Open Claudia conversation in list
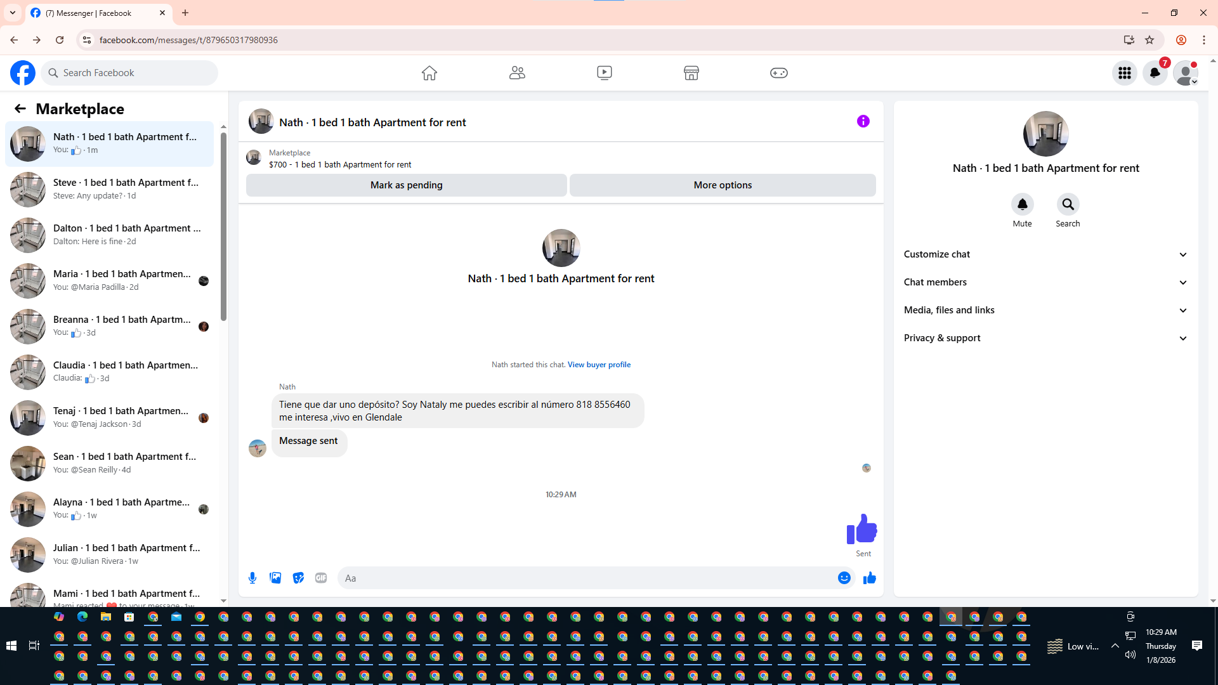The height and width of the screenshot is (685, 1218). pyautogui.click(x=109, y=372)
